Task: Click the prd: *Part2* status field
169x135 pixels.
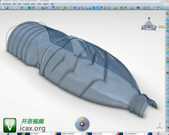Action: 40,134
